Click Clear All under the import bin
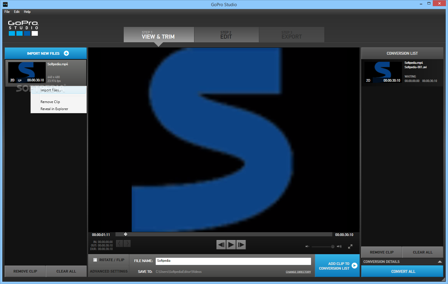 pyautogui.click(x=66, y=271)
